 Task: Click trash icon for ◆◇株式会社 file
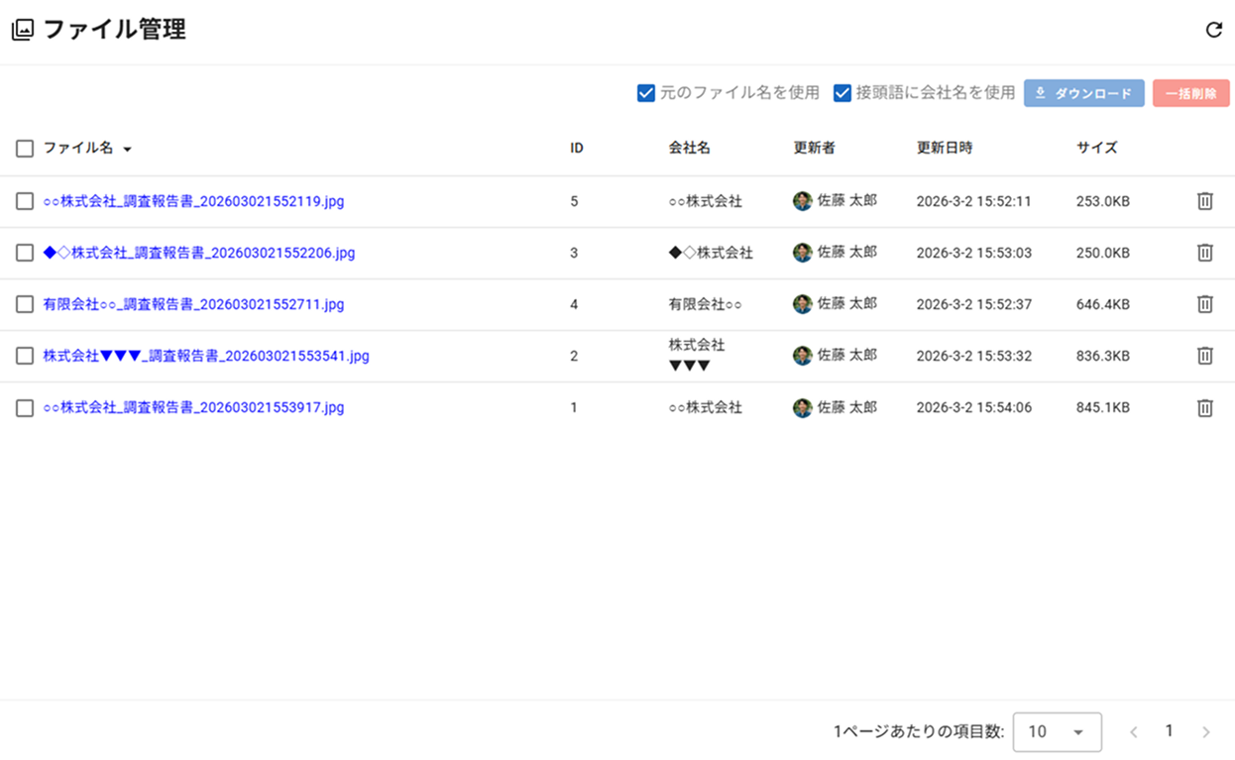[x=1204, y=253]
